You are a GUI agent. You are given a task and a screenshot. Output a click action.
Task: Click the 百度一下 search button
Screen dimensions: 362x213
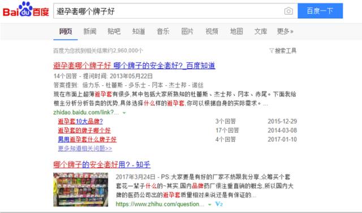pos(320,11)
